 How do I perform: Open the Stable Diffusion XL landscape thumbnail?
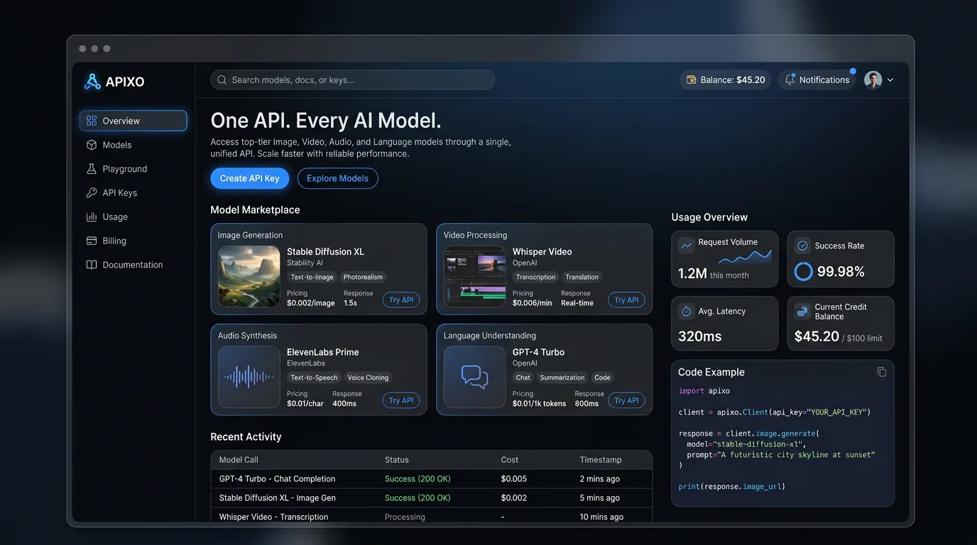[249, 276]
